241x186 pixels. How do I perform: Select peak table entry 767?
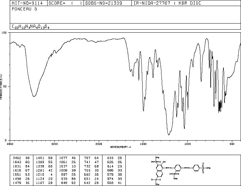tap(87, 158)
